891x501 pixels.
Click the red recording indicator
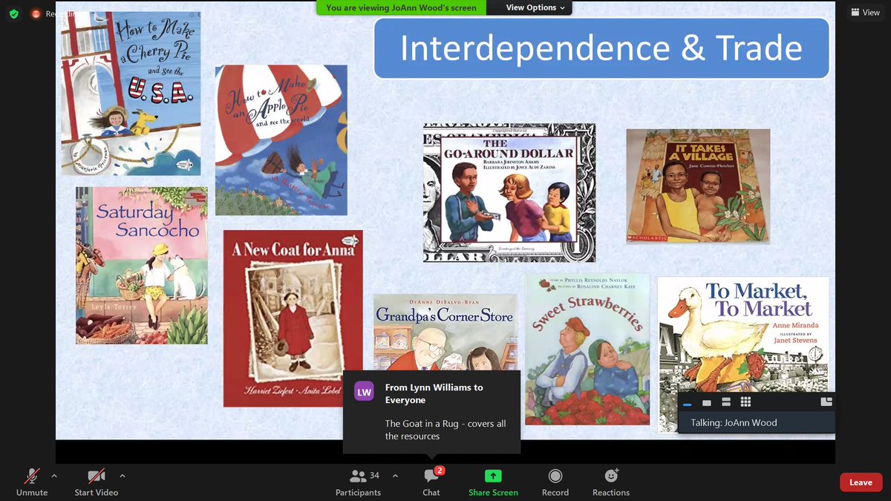click(36, 13)
